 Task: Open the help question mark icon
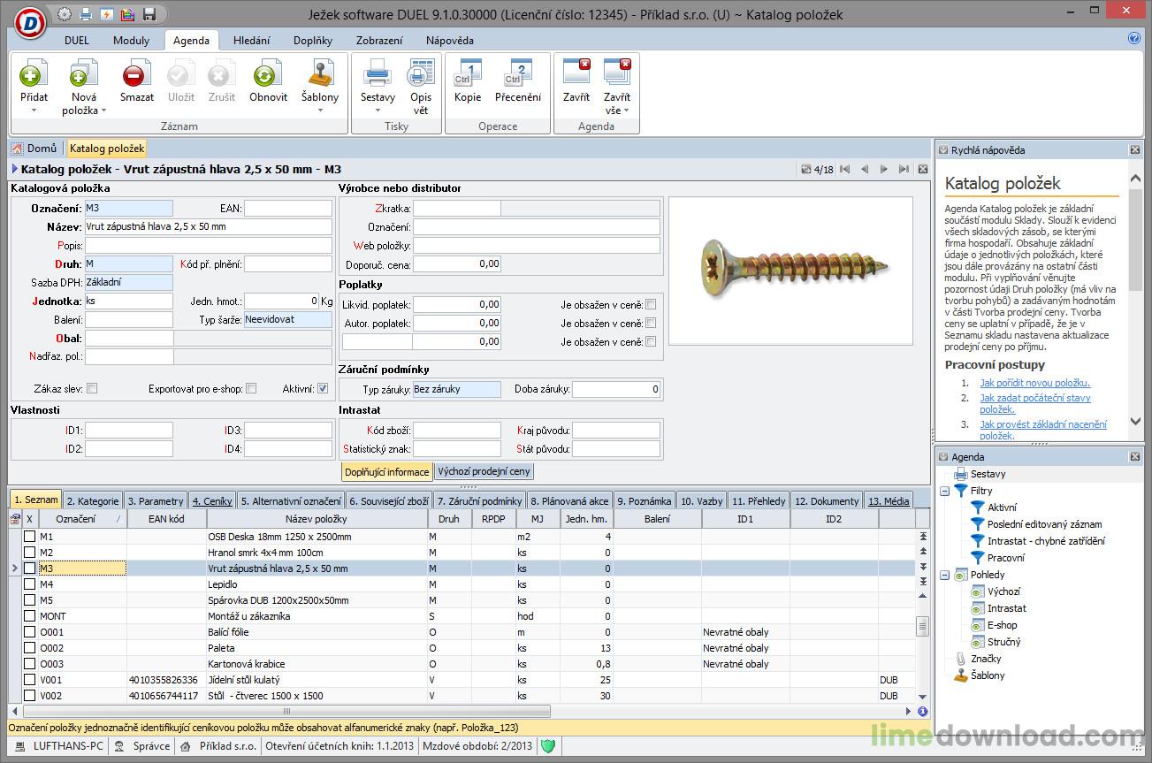point(1134,39)
